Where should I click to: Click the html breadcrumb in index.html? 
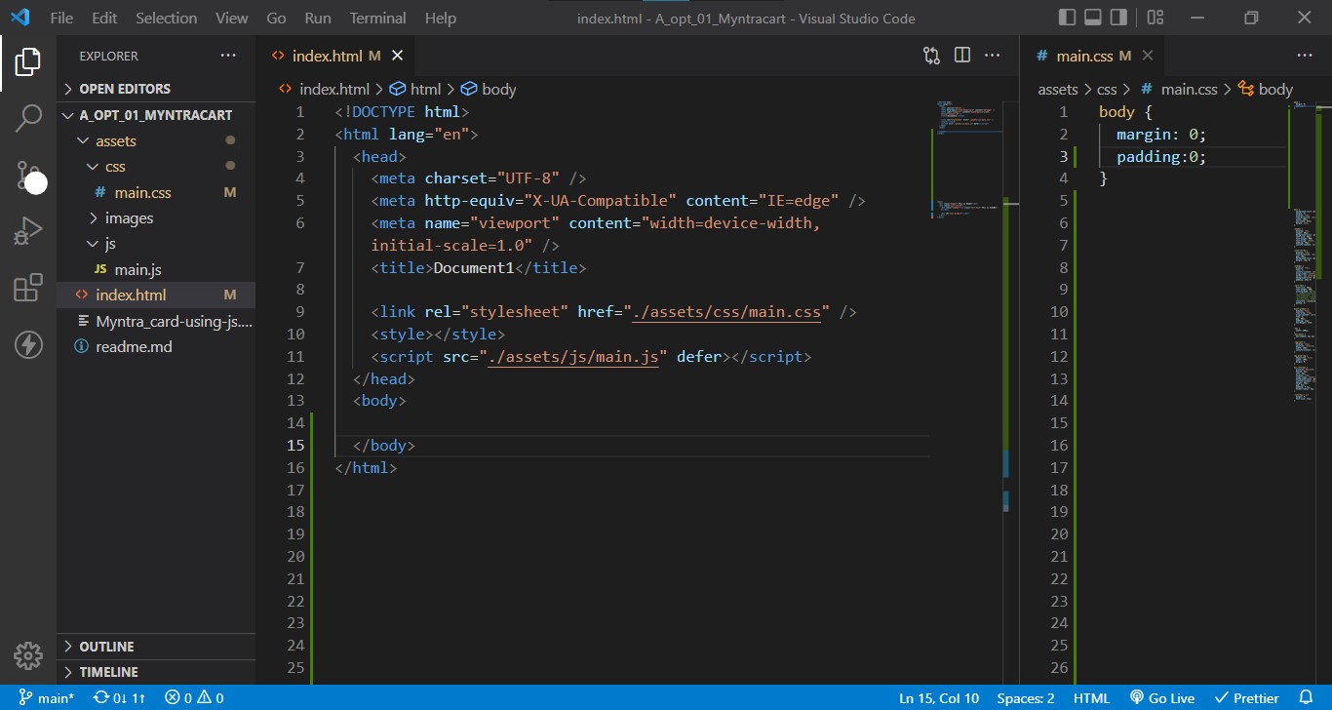click(415, 89)
